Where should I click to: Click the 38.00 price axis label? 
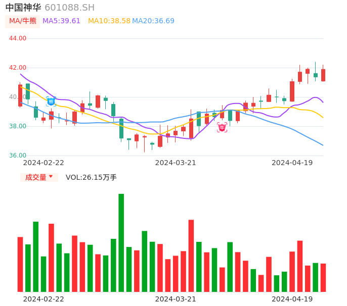point(18,126)
